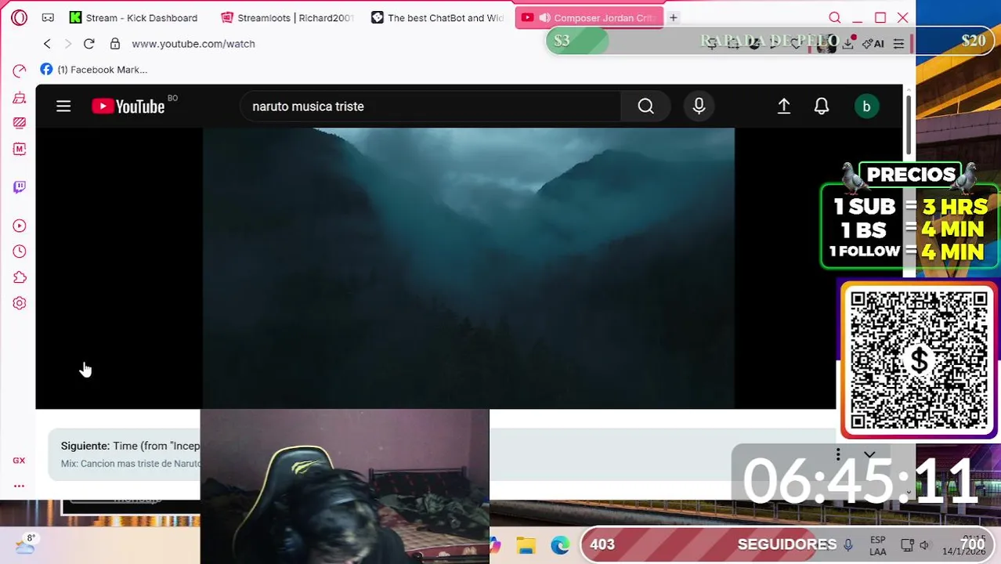The image size is (1001, 564).
Task: Open the player icon in sidebar
Action: tap(20, 226)
